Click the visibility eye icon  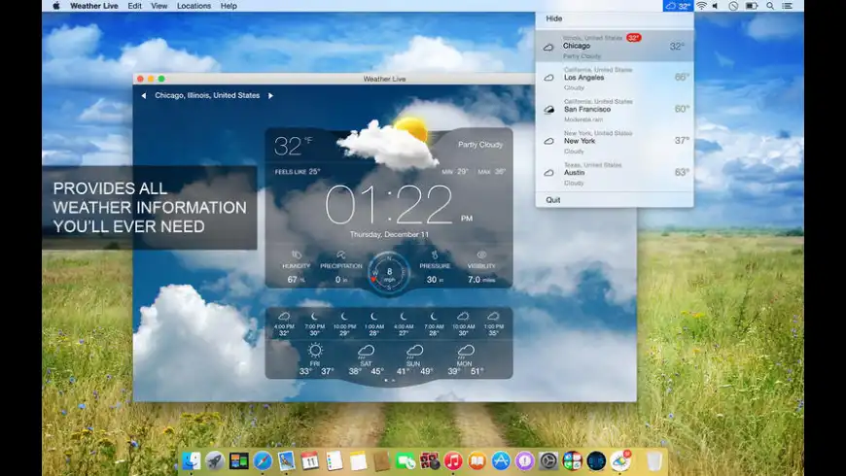tap(481, 255)
